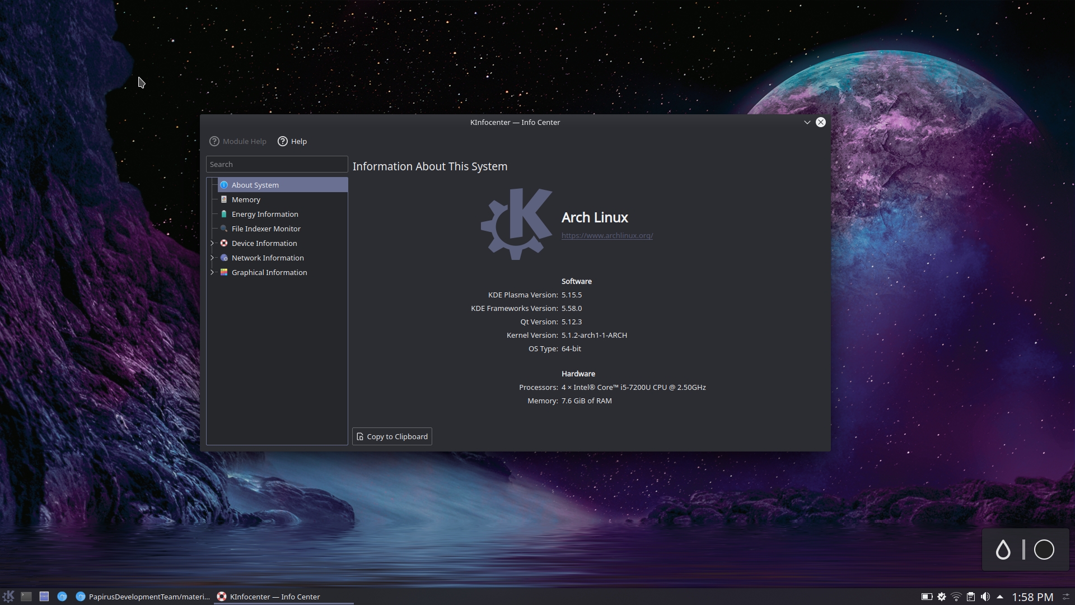Click the Information About This System heading
Viewport: 1075px width, 605px height.
click(x=430, y=166)
